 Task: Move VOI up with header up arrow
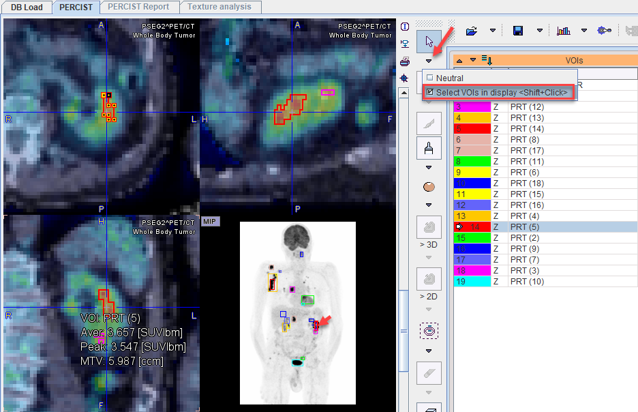click(459, 61)
